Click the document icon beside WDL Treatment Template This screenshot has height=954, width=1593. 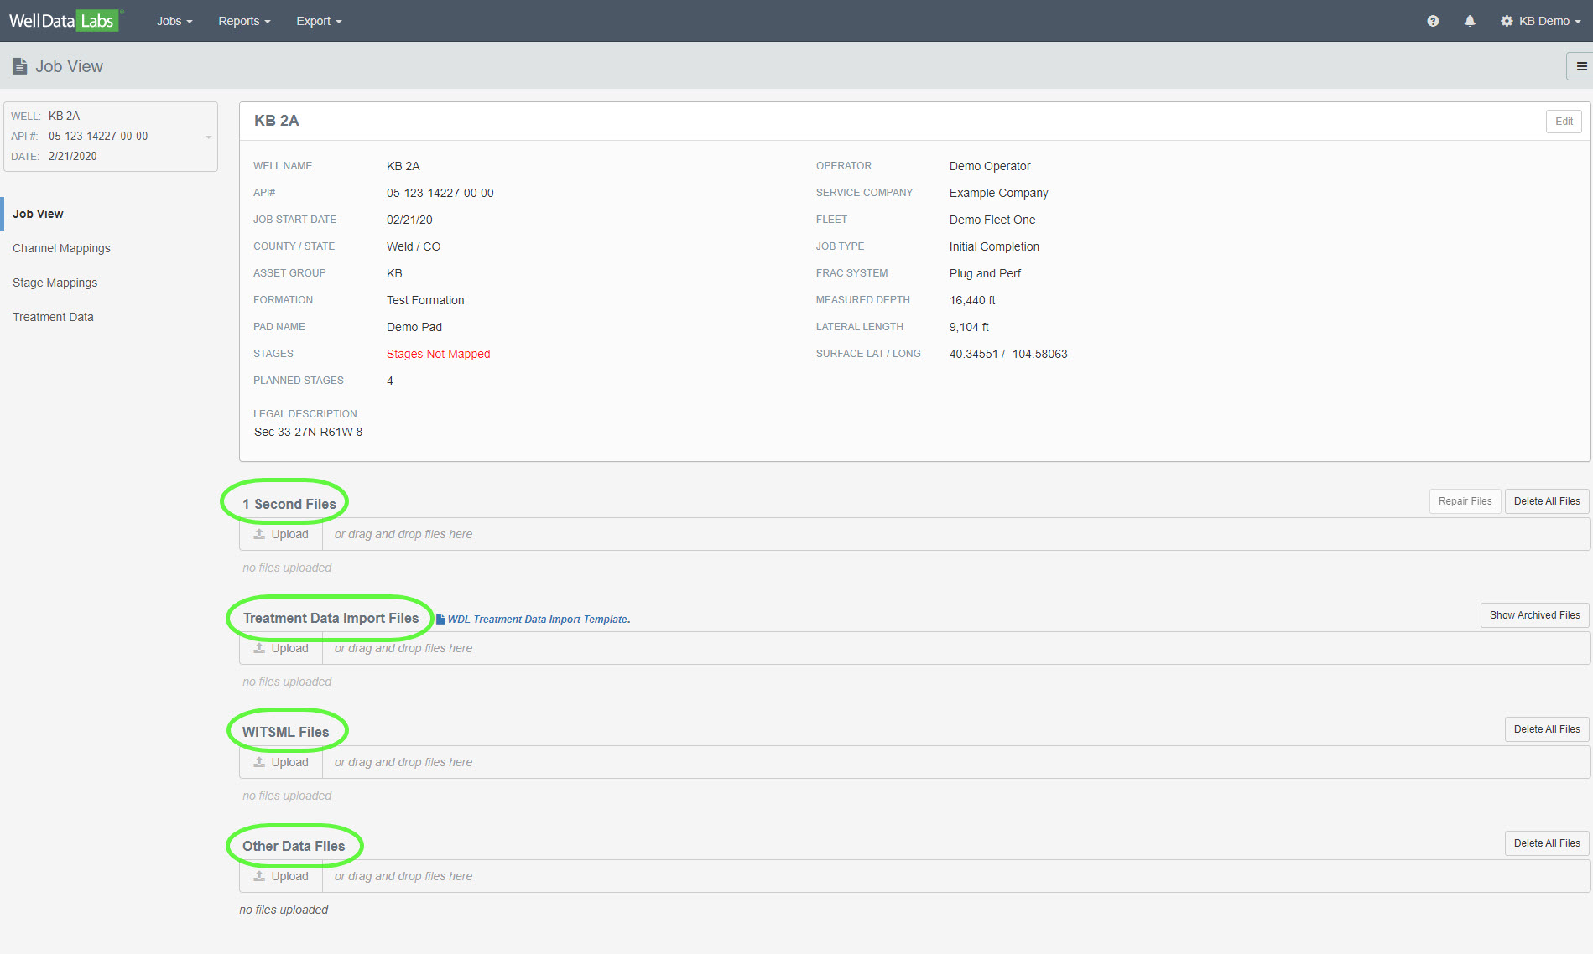(440, 620)
